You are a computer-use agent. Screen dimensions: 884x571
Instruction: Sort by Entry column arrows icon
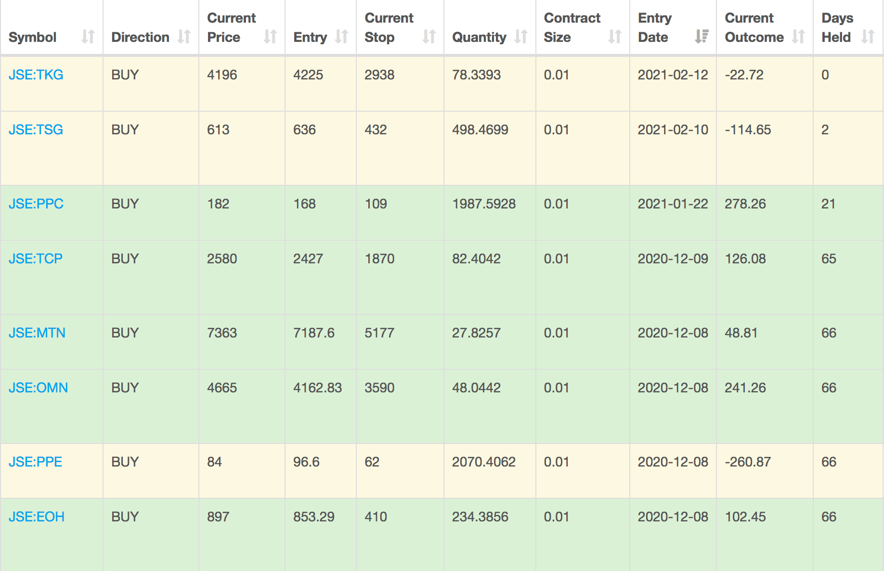(341, 37)
